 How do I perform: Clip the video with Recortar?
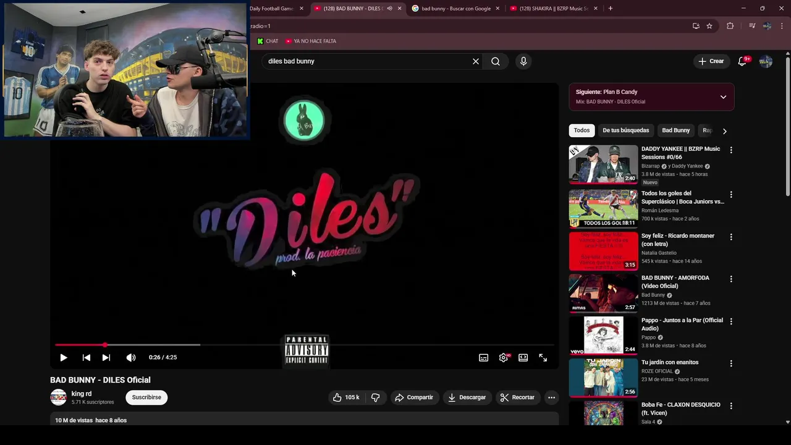517,397
